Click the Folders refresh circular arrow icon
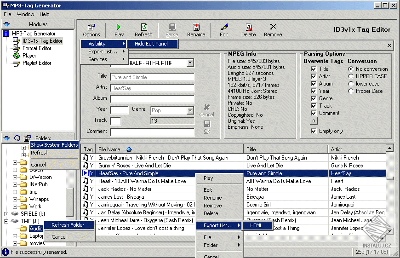Viewport: 400px width, 258px height. pos(17,138)
